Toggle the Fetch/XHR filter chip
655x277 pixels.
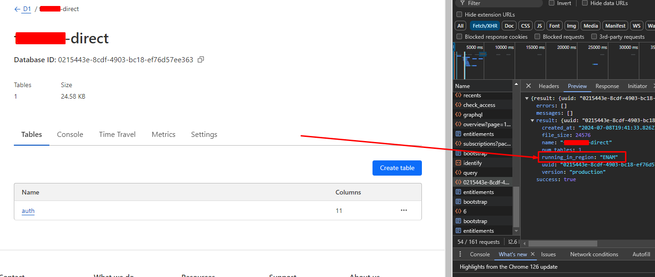click(x=485, y=26)
